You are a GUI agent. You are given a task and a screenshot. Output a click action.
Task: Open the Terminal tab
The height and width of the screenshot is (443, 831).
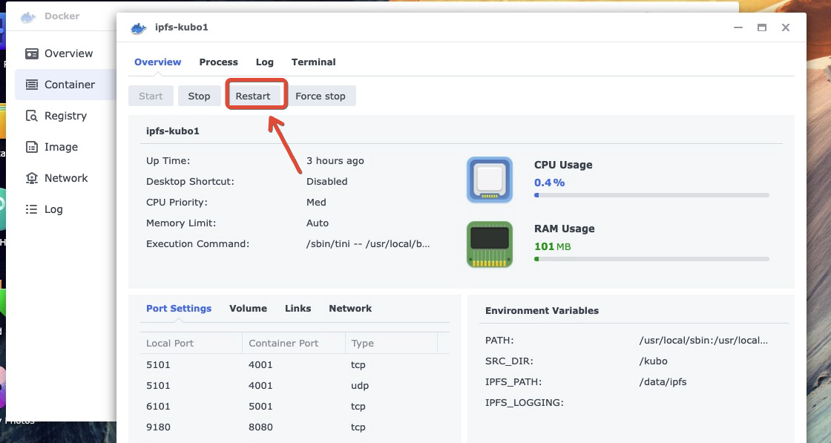[313, 62]
